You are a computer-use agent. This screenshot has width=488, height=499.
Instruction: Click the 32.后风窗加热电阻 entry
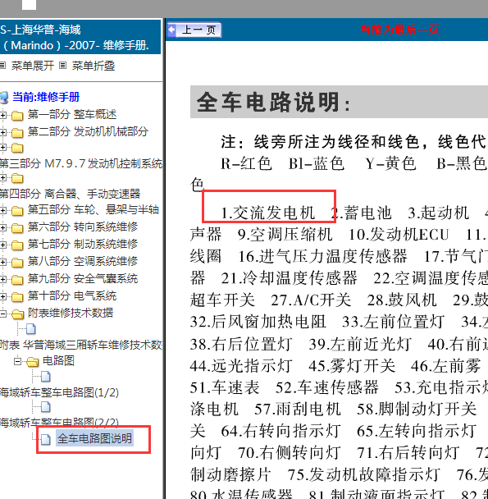click(258, 322)
